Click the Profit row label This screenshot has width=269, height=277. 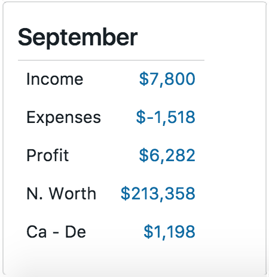[48, 155]
